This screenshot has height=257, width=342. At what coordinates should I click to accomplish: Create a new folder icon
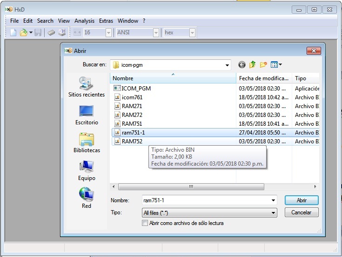(x=263, y=64)
